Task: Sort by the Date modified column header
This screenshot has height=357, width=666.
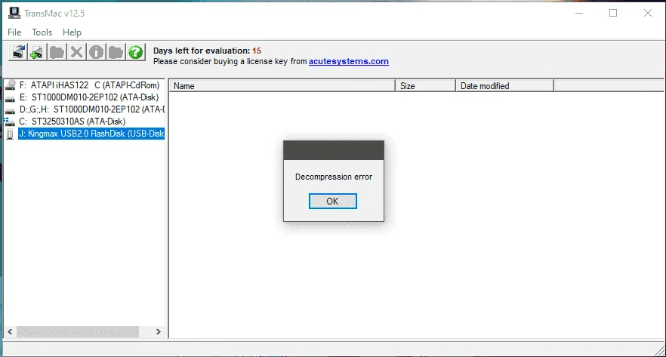Action: click(504, 86)
